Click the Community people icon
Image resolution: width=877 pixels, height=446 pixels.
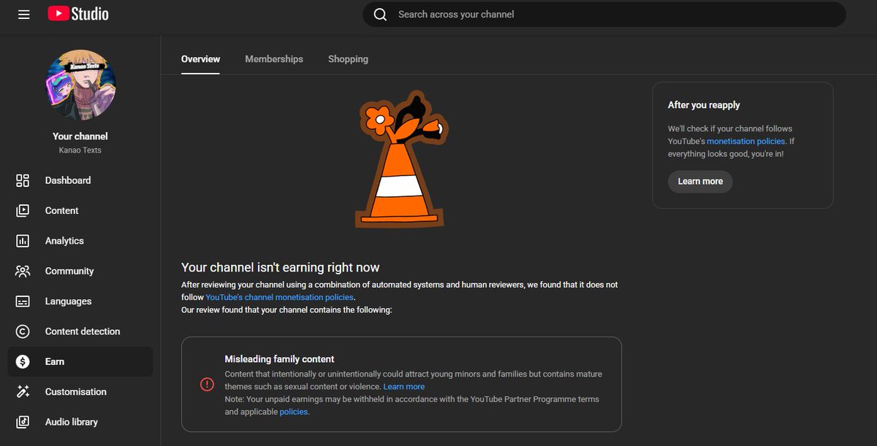[23, 271]
